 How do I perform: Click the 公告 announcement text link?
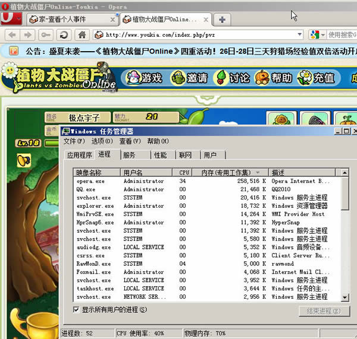(x=191, y=51)
